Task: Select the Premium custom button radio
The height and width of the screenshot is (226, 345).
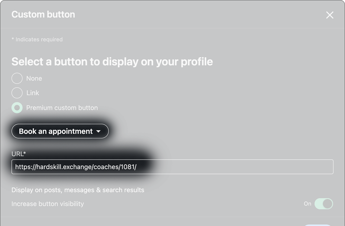Action: click(x=17, y=108)
